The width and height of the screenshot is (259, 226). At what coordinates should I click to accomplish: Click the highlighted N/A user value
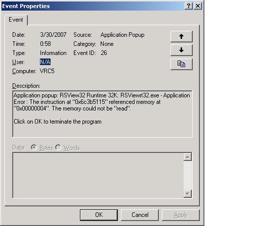tap(45, 62)
